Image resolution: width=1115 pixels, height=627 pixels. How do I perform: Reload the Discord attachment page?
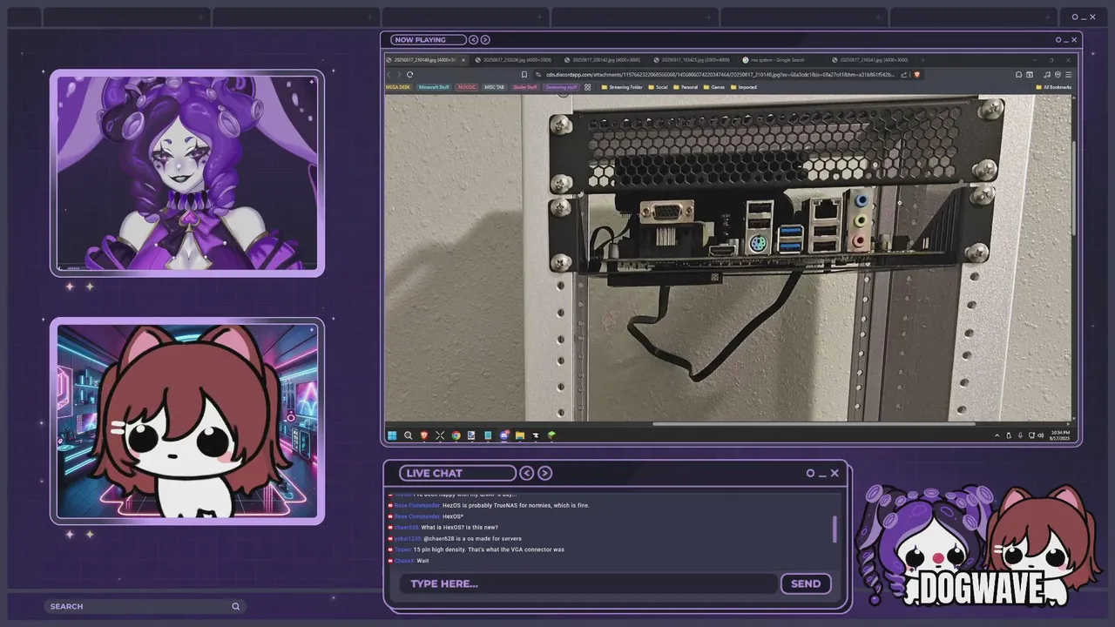point(409,75)
